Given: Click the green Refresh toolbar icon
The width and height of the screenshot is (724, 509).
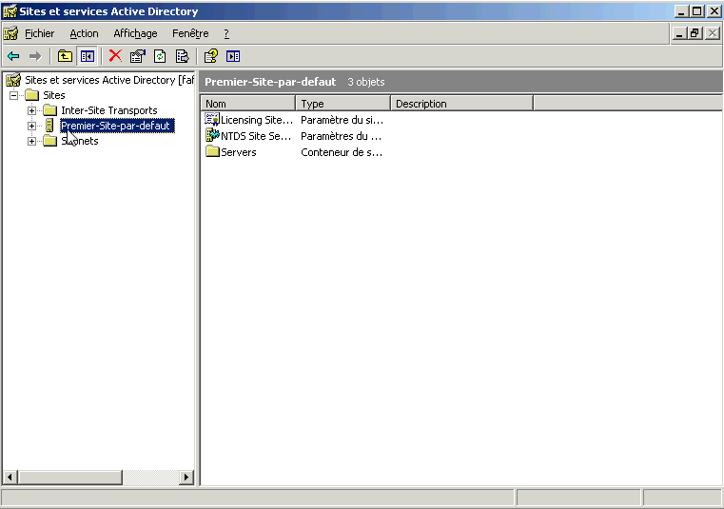Looking at the screenshot, I should (160, 56).
